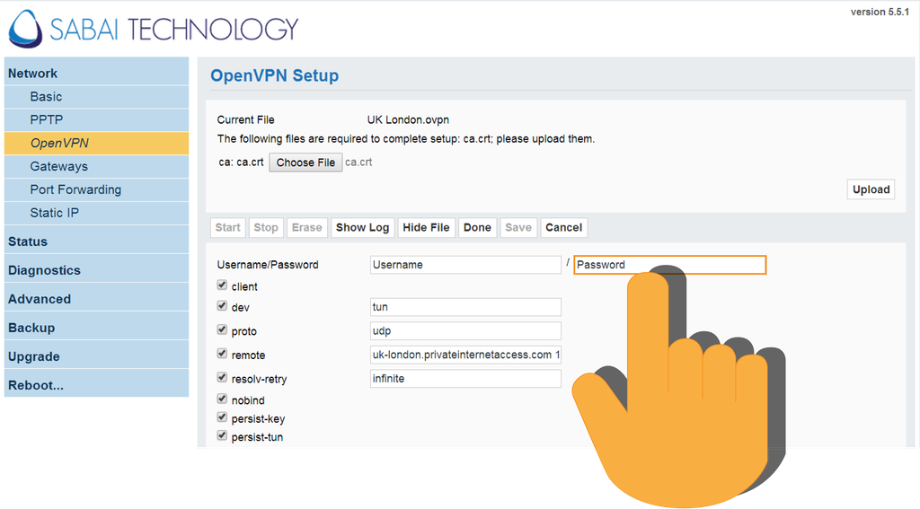This screenshot has width=920, height=509.
Task: Click the Stop button
Action: coord(266,227)
